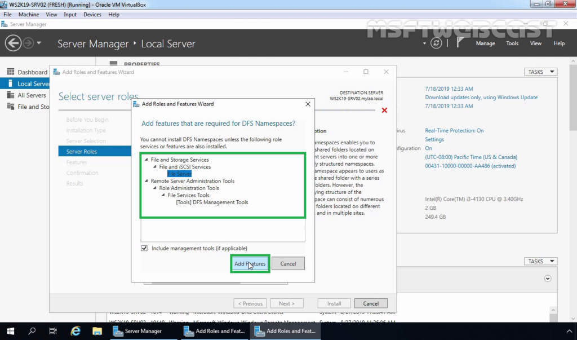Screen dimensions: 577x340
Task: Show hidden tray icons chevron
Action: click(569, 331)
